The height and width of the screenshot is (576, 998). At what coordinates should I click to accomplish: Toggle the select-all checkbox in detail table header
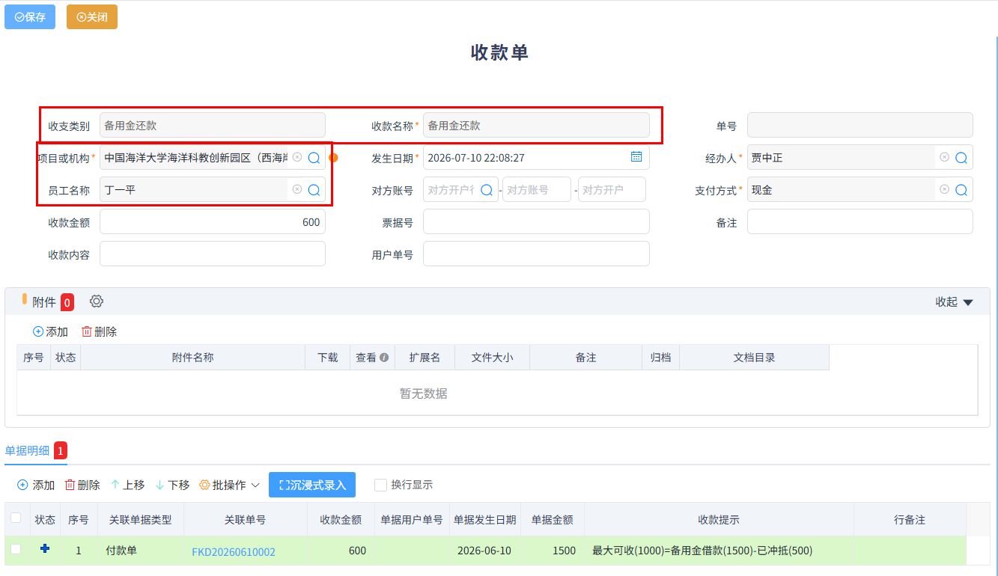[16, 518]
